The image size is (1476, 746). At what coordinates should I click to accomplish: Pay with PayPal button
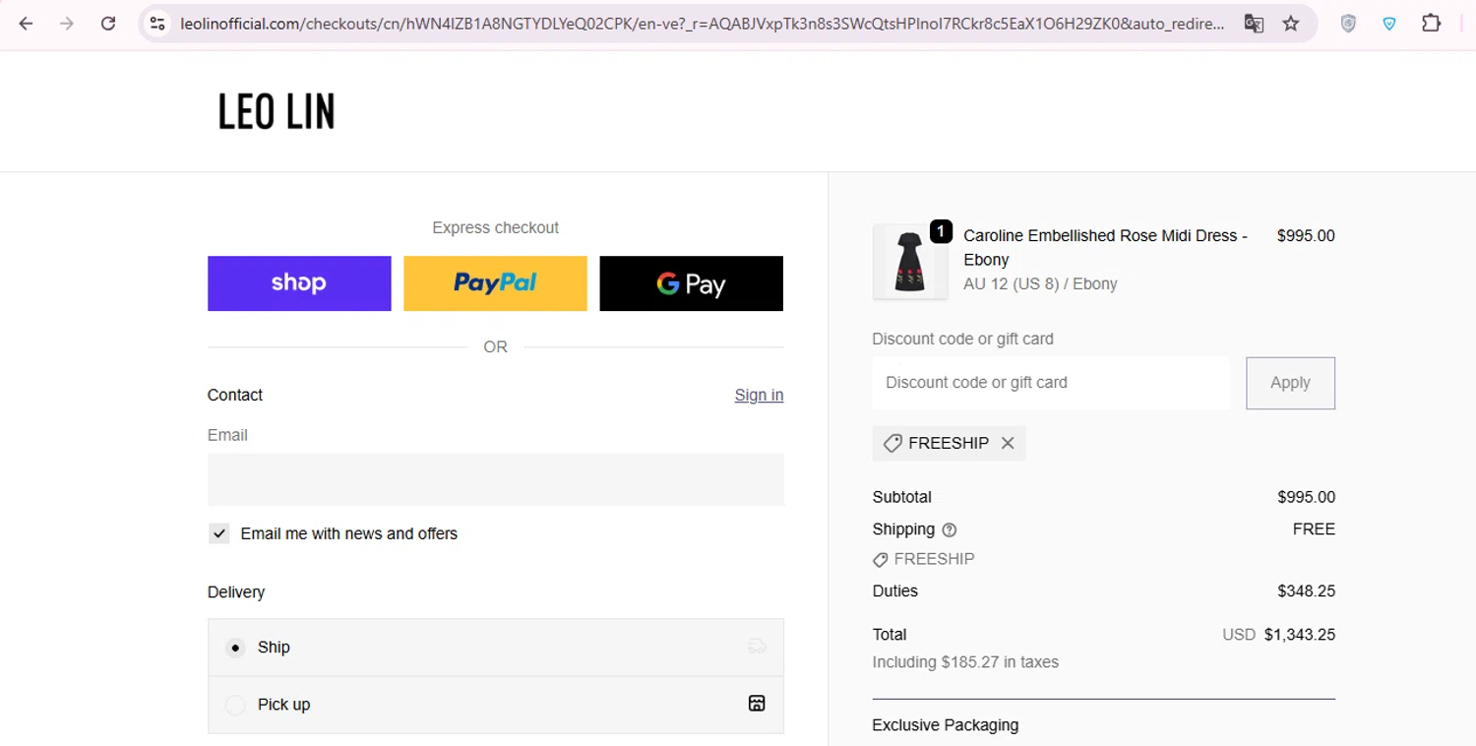[495, 283]
